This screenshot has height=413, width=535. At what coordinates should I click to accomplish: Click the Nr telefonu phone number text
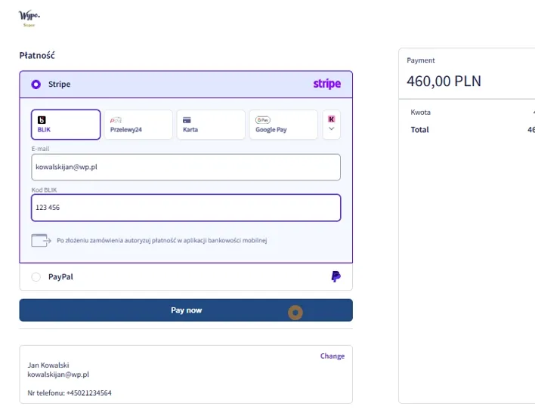70,393
